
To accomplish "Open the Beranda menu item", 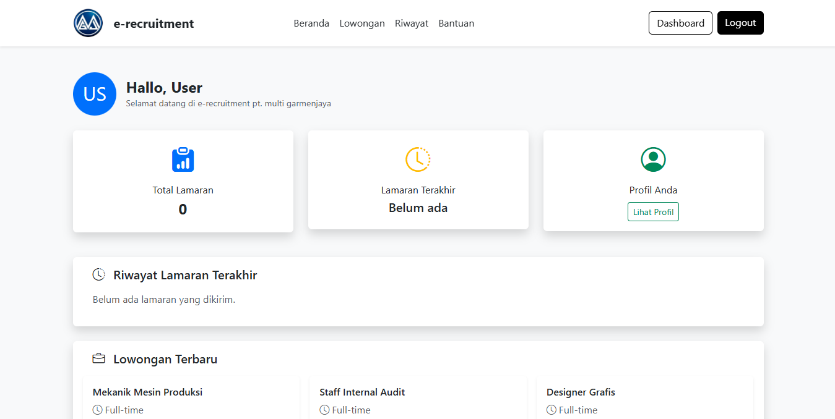I will (311, 23).
